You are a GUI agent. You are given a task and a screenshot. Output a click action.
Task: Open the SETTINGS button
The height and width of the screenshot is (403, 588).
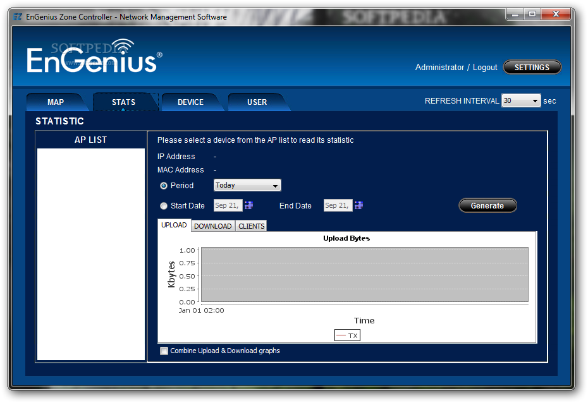pos(532,68)
